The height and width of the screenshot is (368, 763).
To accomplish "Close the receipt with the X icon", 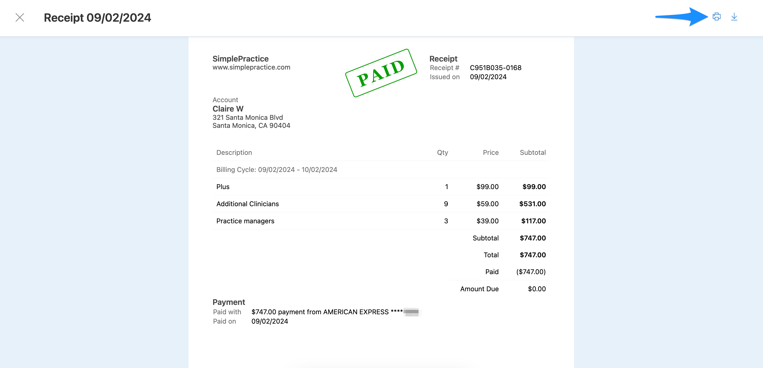I will [x=20, y=17].
